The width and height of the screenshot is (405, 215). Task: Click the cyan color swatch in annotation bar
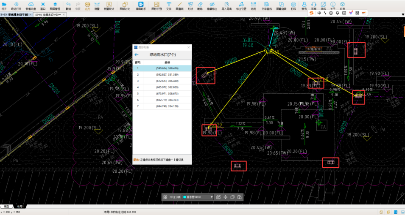[x=185, y=197]
